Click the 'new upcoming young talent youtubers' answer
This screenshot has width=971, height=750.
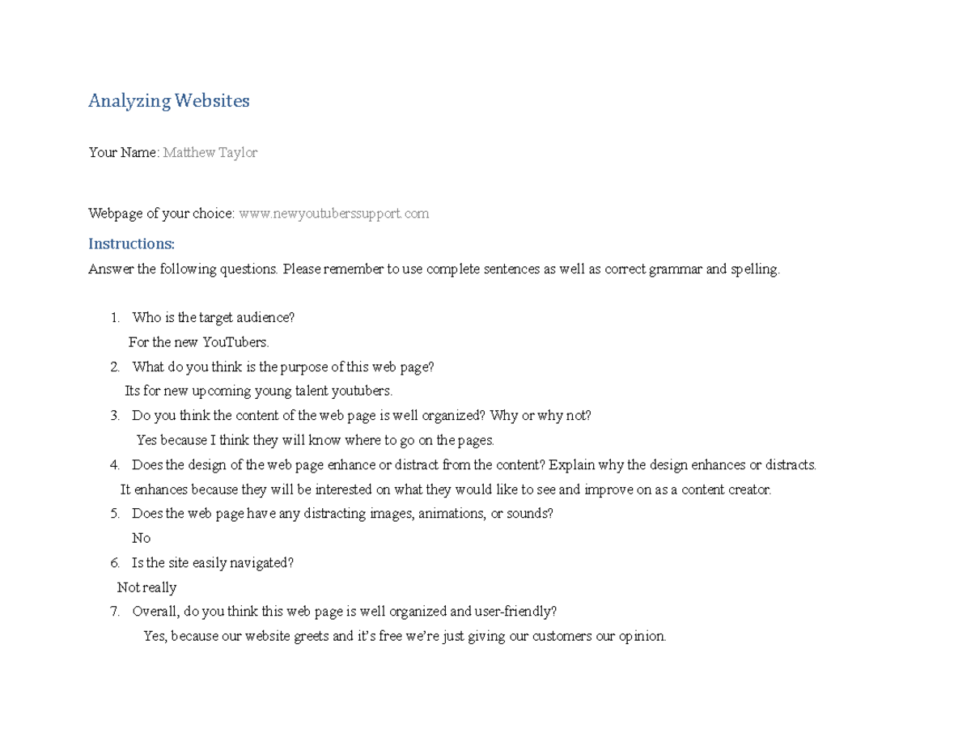[x=259, y=391]
